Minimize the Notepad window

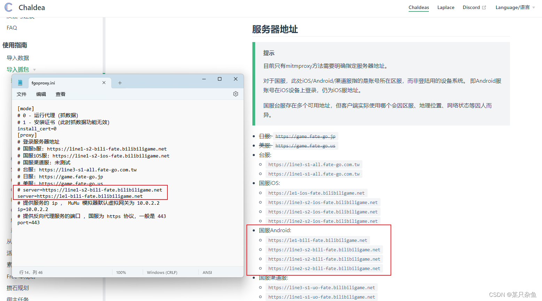(204, 79)
